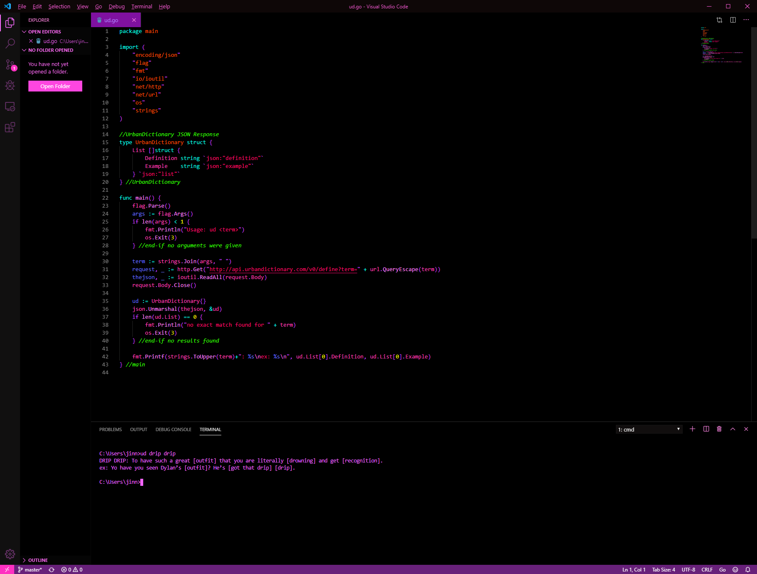Follow the urbandictionary API URL link in code
The width and height of the screenshot is (757, 574).
tap(283, 269)
